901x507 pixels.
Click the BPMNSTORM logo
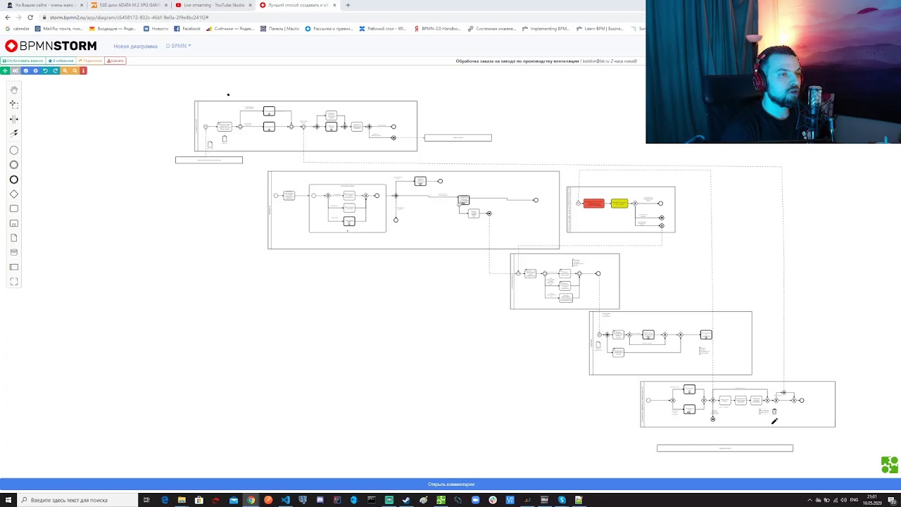51,46
